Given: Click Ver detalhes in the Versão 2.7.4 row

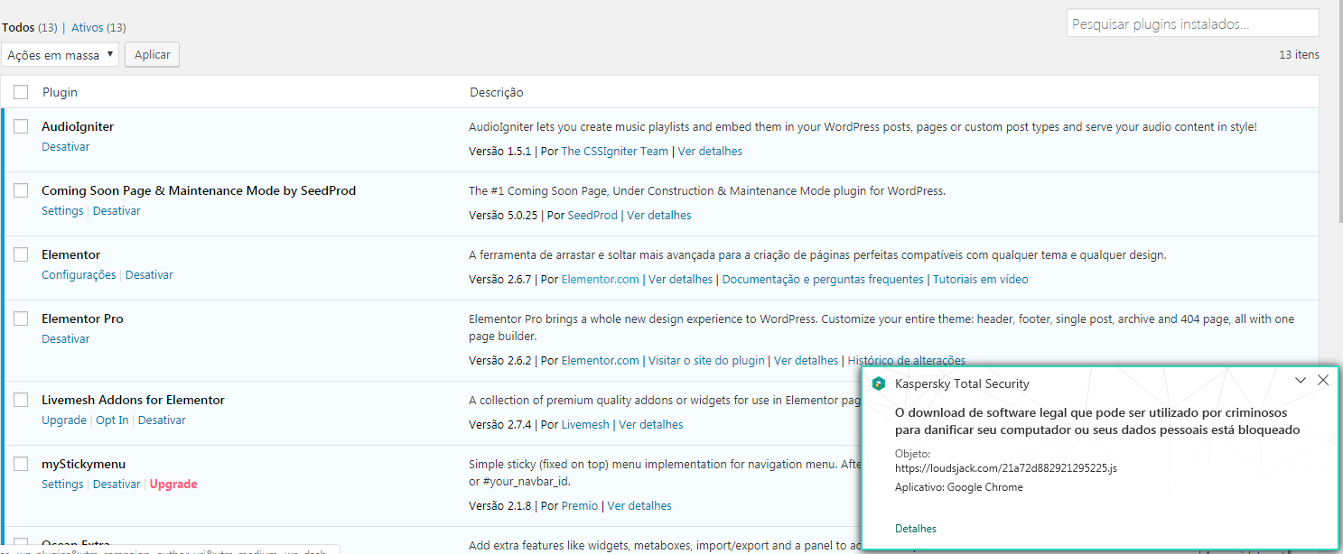Looking at the screenshot, I should pos(651,425).
